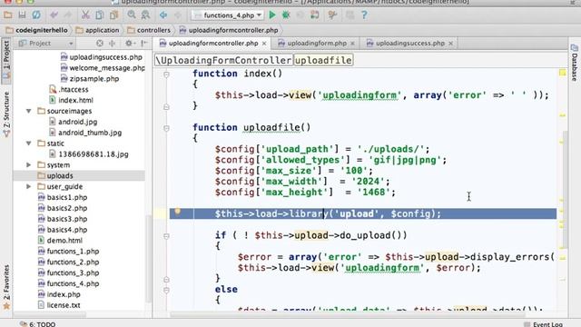Open the 6: TODO tool window
Viewport: 581px width, 327px height.
click(x=38, y=324)
